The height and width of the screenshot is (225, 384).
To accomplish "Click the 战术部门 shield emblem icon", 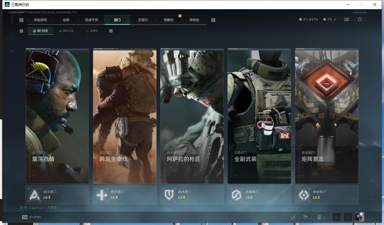I will (x=169, y=195).
